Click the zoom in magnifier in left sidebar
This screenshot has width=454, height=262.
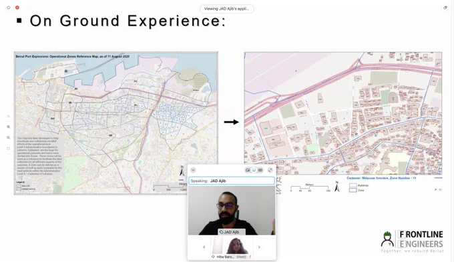pyautogui.click(x=9, y=127)
